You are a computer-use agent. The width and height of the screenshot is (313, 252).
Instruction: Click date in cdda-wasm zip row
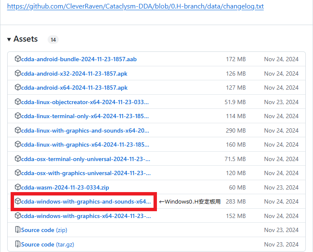(282, 187)
